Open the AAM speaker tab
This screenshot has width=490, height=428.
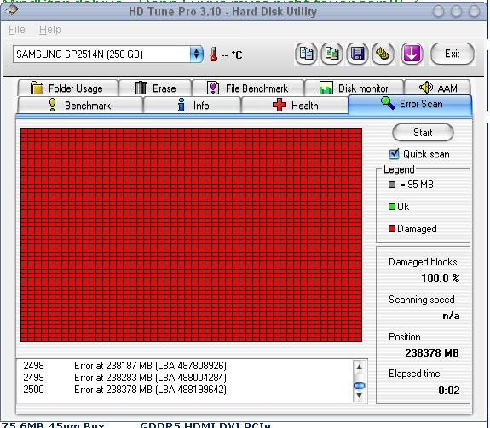pyautogui.click(x=437, y=88)
